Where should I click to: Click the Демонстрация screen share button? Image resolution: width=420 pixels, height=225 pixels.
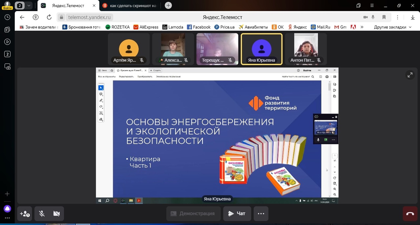pos(193,214)
